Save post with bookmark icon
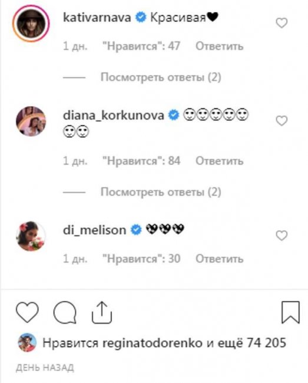 coord(290,312)
